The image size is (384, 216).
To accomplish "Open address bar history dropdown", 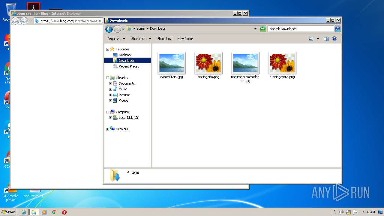I will 255,29.
